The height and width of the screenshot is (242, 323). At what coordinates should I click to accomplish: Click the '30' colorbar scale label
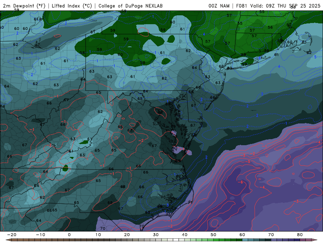pos(156,235)
